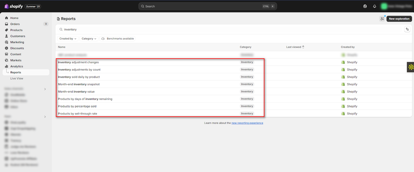This screenshot has height=172, width=414.
Task: Click the yellow asterisk widget on right edge
Action: 410,67
